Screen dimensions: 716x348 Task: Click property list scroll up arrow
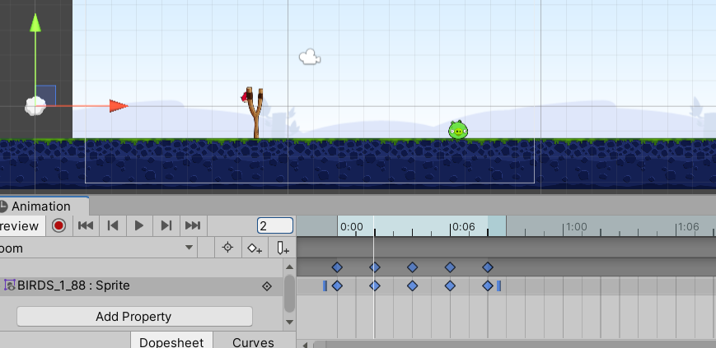click(289, 267)
